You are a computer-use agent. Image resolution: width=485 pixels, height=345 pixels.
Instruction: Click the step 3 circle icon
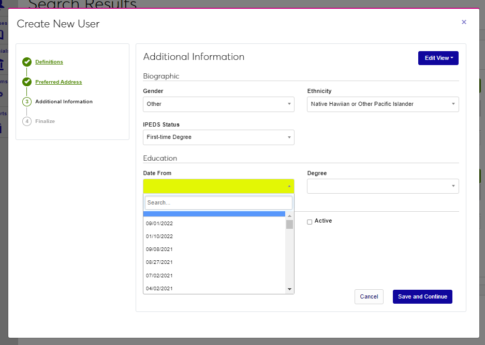click(27, 102)
